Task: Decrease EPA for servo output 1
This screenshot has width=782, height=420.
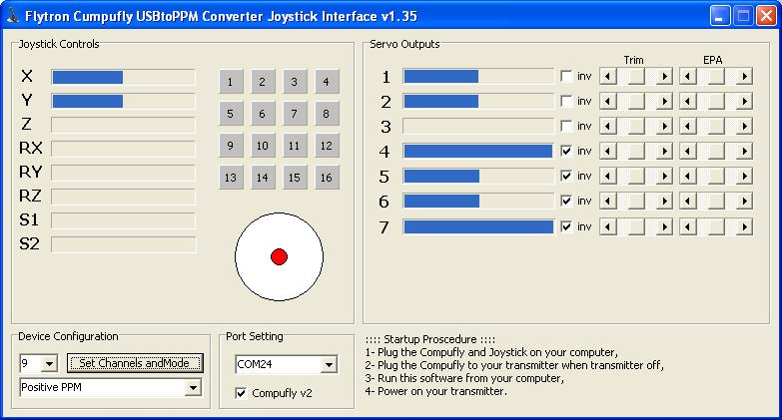Action: [x=688, y=76]
